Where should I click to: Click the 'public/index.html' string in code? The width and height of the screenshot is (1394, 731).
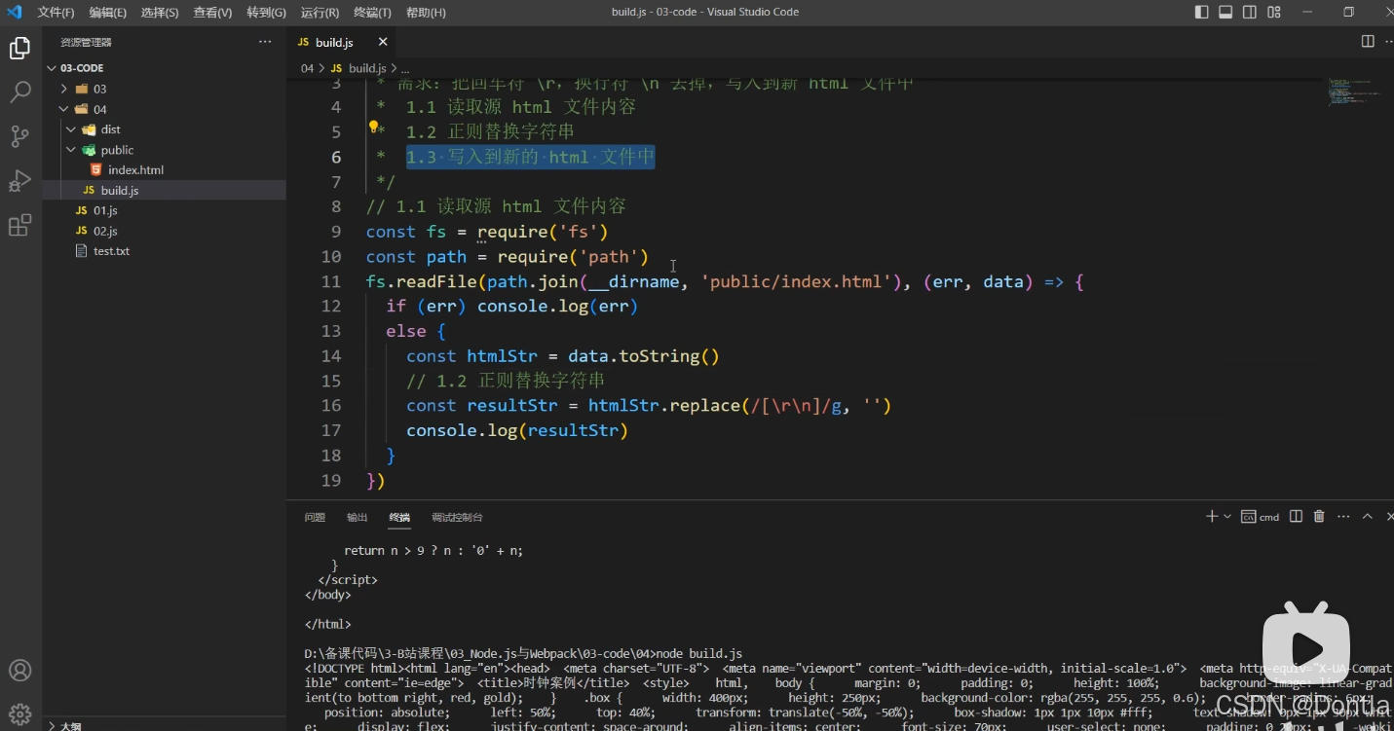click(x=796, y=282)
